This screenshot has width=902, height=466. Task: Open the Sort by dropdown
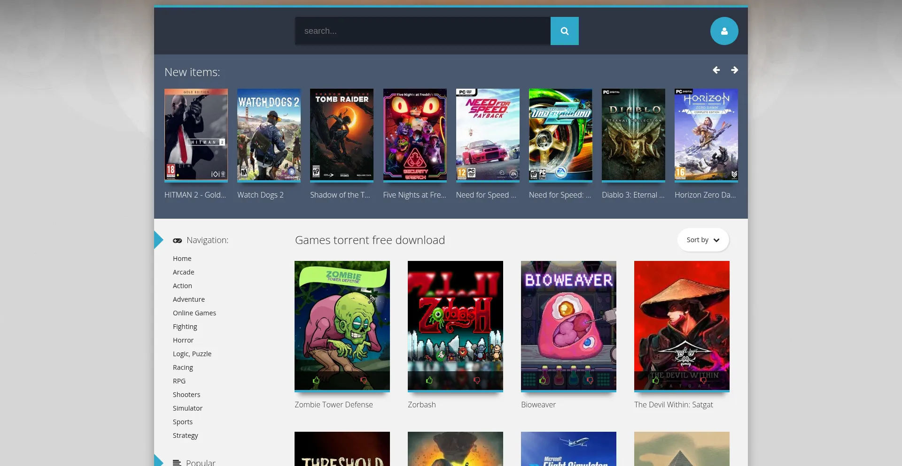tap(702, 239)
